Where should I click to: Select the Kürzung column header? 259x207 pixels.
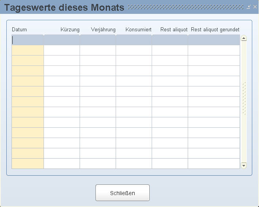70,30
